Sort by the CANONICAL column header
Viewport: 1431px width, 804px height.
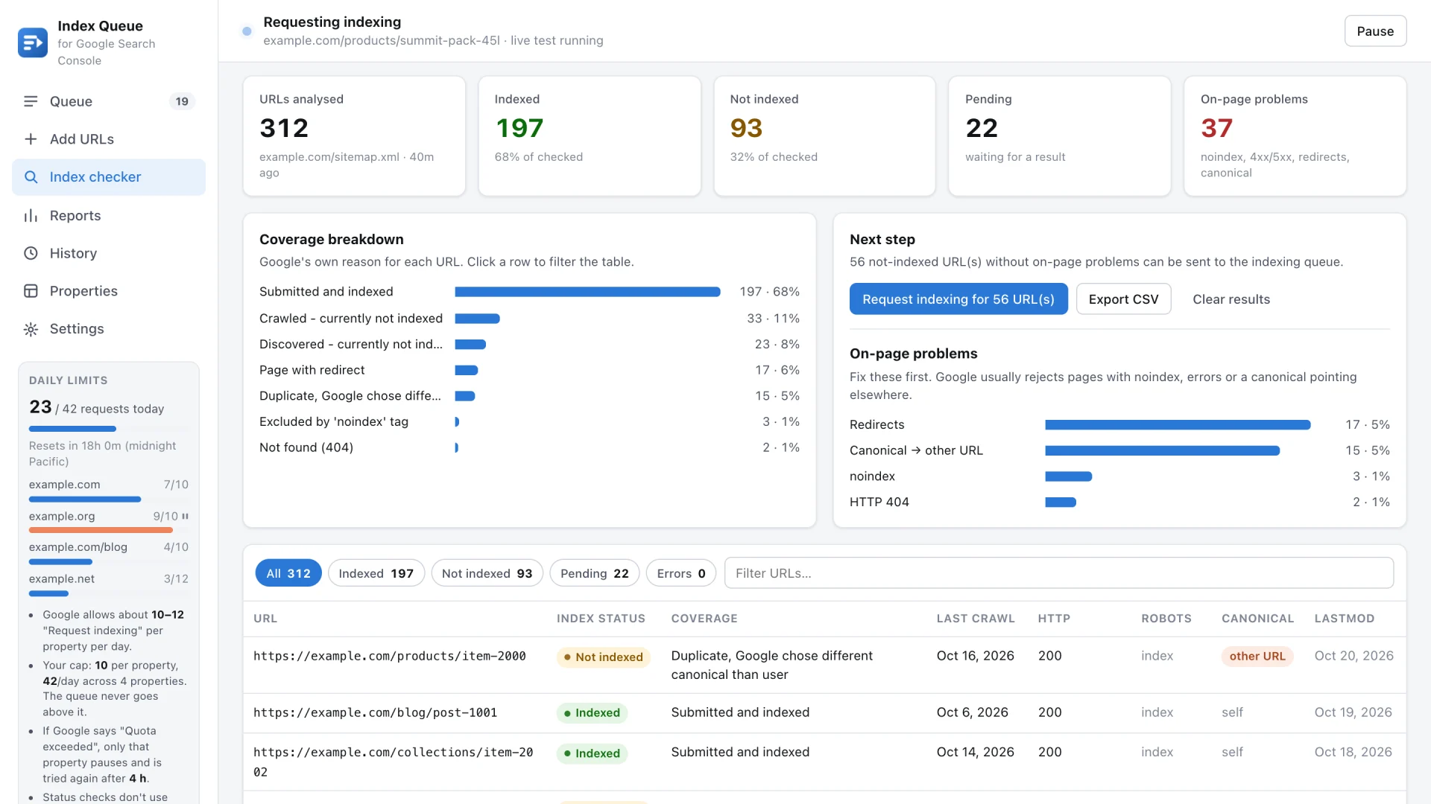coord(1258,619)
